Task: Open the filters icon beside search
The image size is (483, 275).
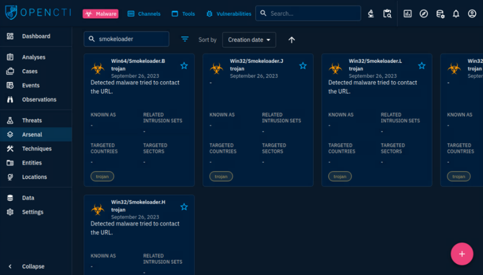Action: 185,39
